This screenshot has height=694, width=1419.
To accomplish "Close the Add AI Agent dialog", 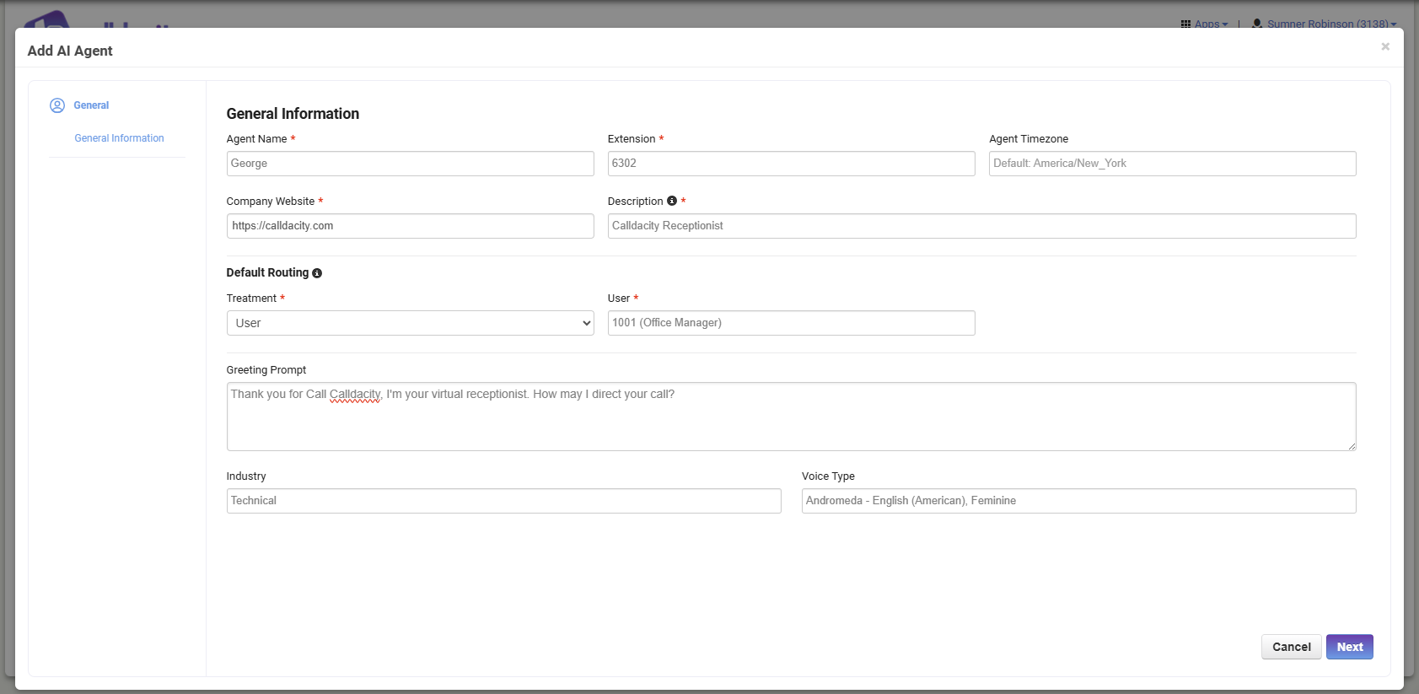I will point(1384,46).
